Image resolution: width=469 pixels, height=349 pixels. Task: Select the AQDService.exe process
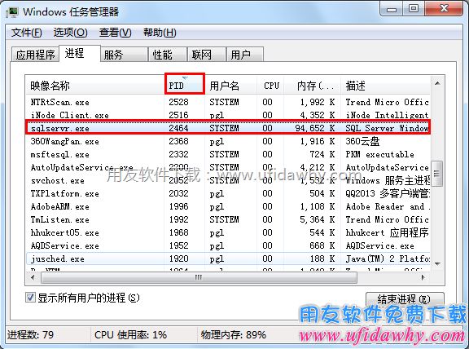[x=228, y=245]
